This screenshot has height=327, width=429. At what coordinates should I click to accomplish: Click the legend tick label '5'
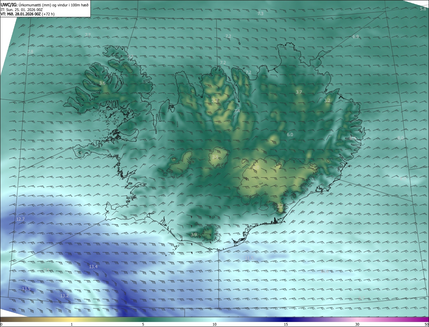pos(143,324)
